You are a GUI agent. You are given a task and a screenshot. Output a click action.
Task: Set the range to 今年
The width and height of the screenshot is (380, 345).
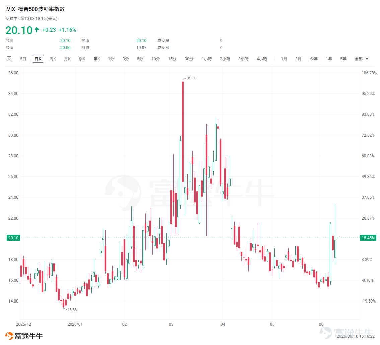pyautogui.click(x=314, y=59)
